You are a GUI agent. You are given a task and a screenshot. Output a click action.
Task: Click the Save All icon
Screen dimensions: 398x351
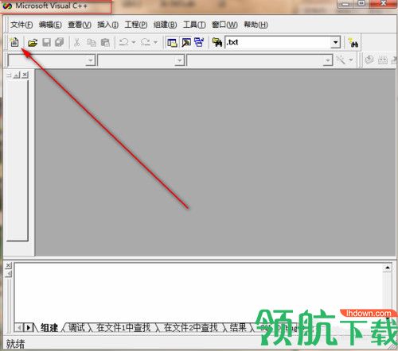point(59,42)
